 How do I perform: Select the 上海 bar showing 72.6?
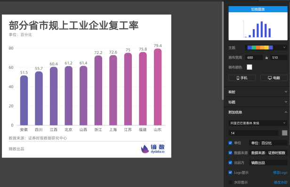113,90
